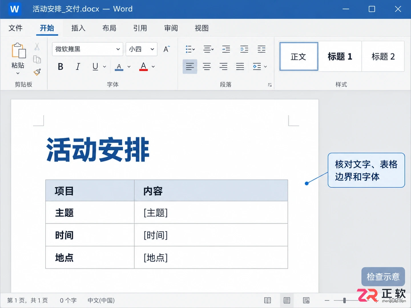Expand the 粘贴 options arrow
Viewport: 411px width, 308px height.
click(x=18, y=73)
